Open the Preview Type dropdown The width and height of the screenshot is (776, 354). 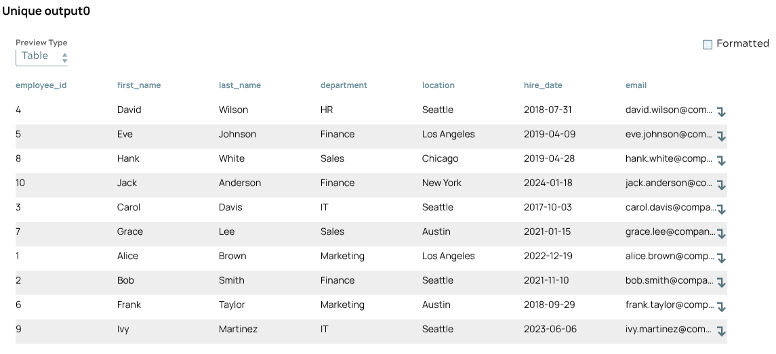[x=42, y=57]
